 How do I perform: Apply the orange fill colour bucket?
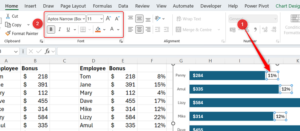pyautogui.click(x=98, y=29)
